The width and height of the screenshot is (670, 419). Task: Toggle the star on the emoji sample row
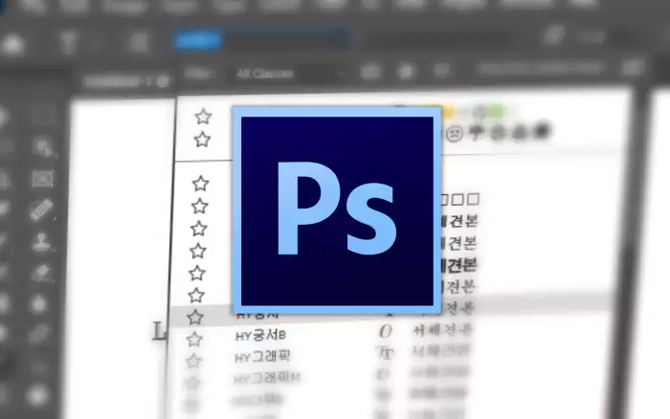202,140
